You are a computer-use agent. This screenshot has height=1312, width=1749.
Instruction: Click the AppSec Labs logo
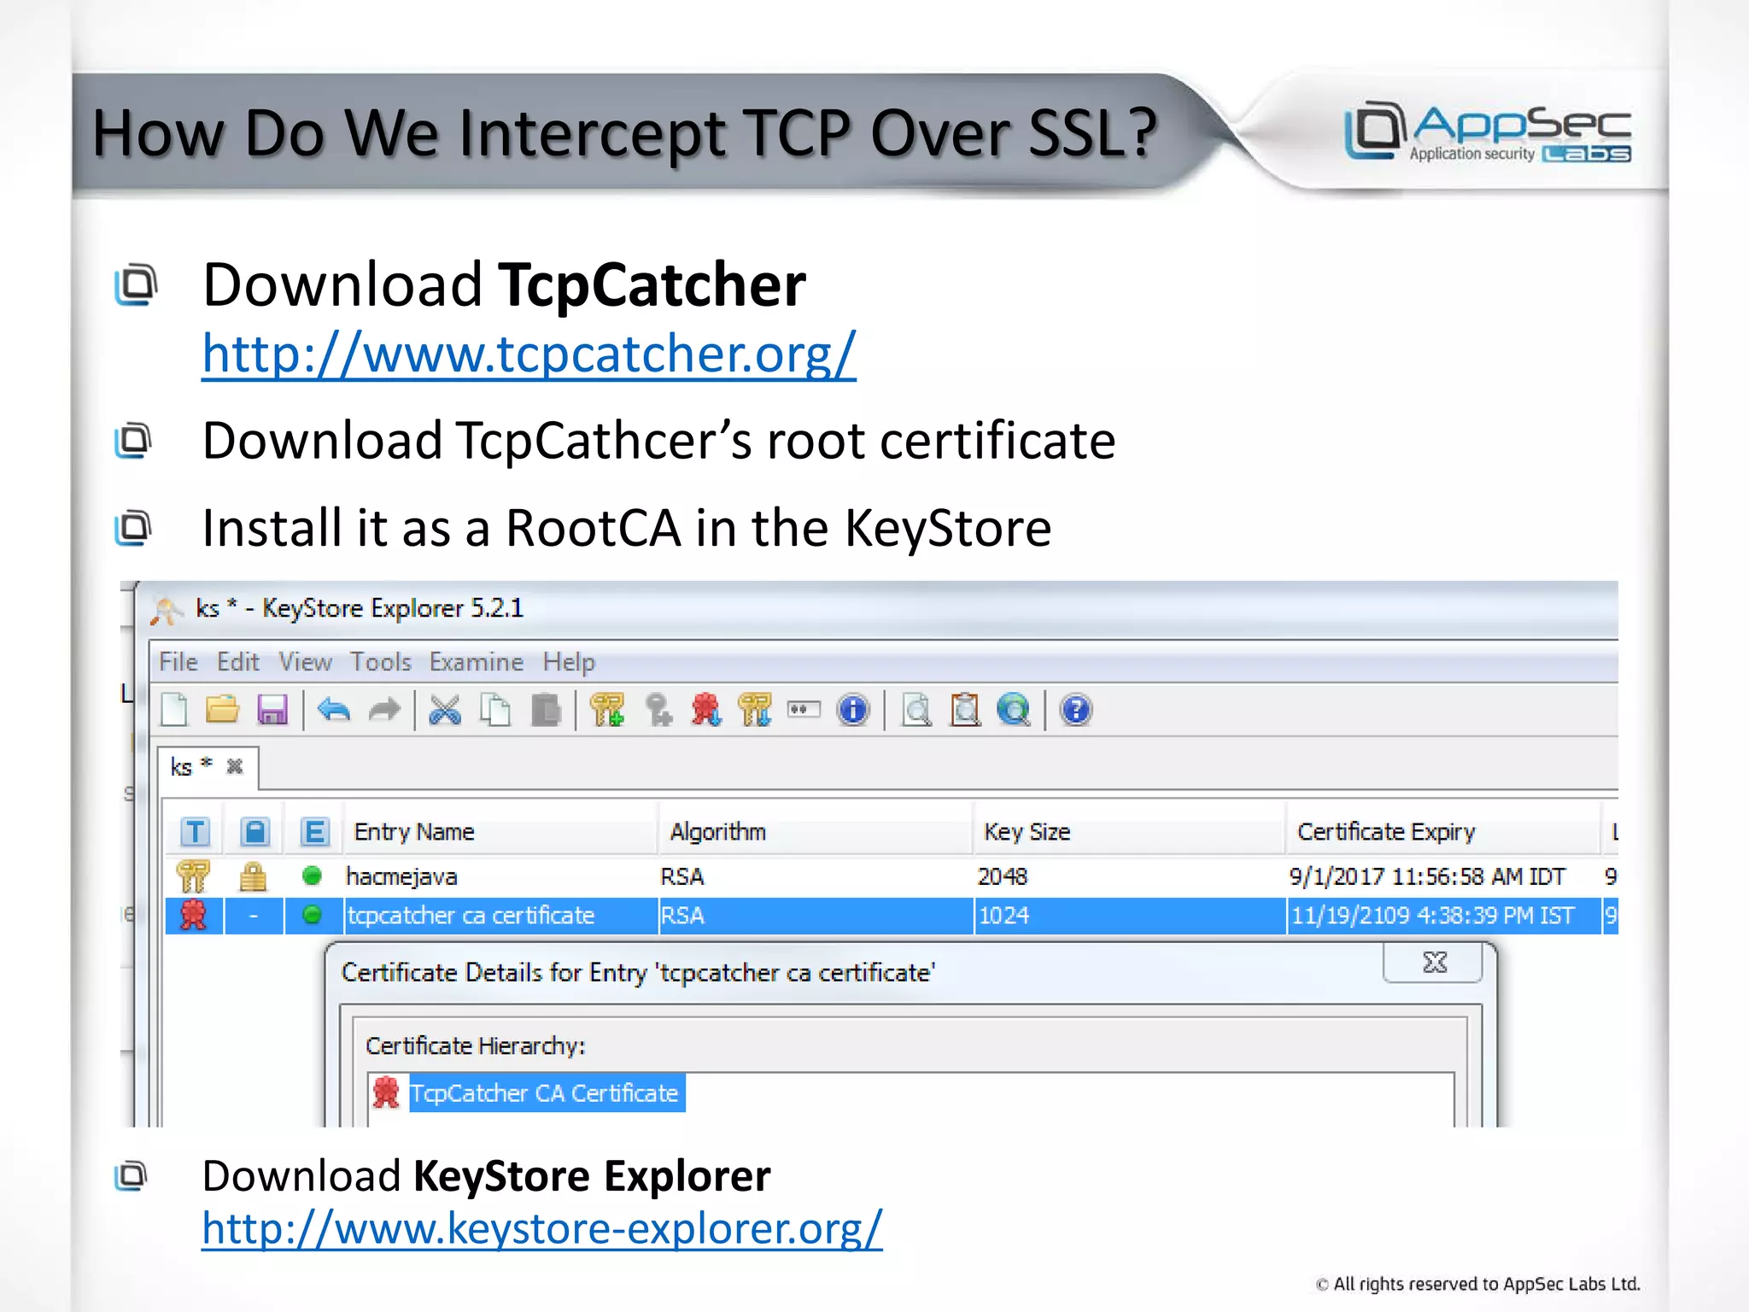coord(1488,132)
